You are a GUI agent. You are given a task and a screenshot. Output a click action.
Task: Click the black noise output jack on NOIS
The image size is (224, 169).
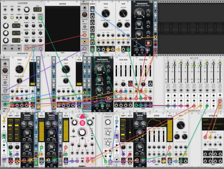[92, 50]
